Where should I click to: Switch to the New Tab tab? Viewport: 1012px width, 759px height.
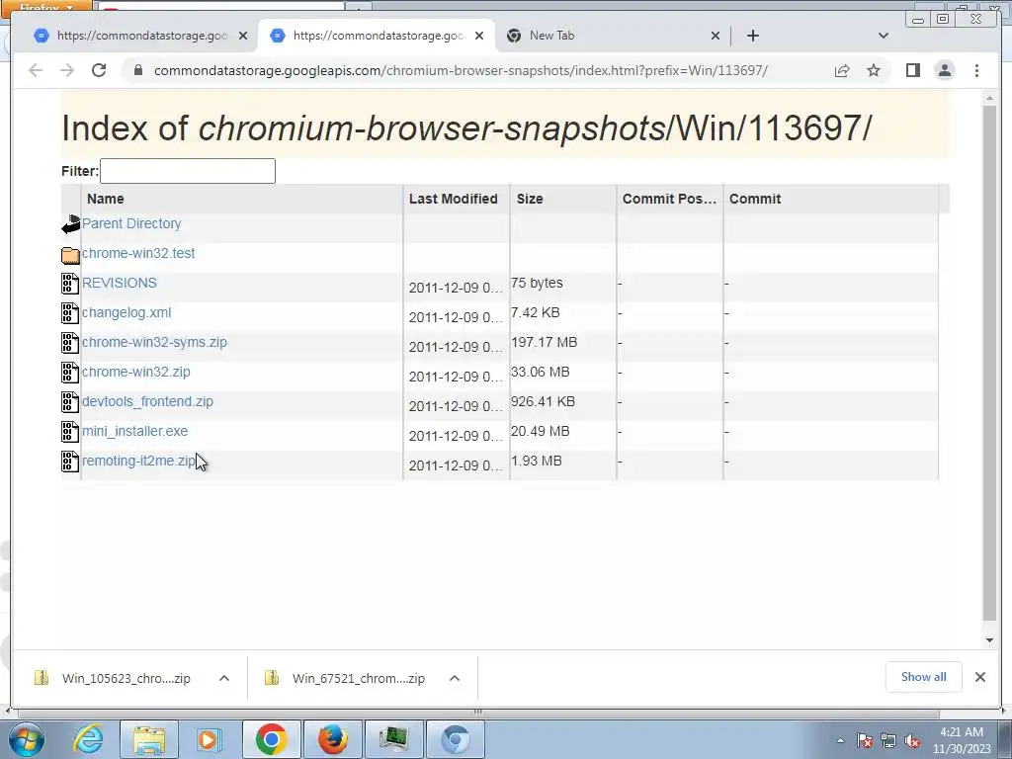click(x=613, y=36)
